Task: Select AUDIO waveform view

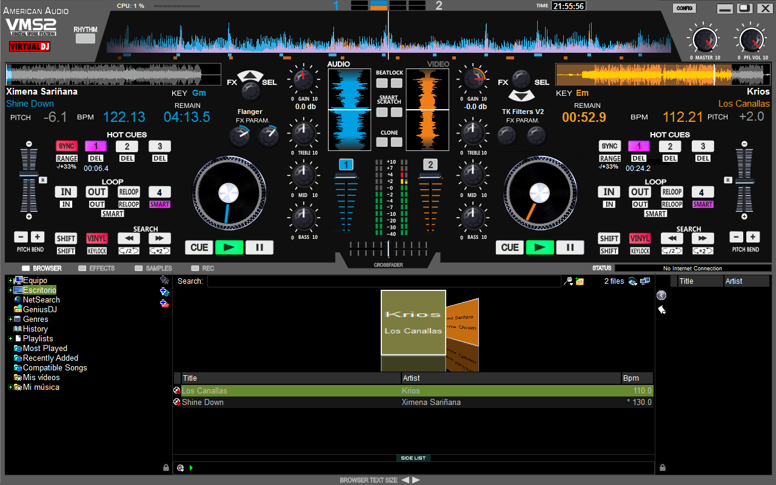Action: (338, 64)
